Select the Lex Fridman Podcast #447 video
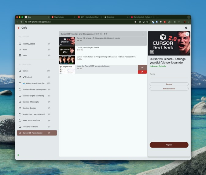The width and height of the screenshot is (206, 175). 103,60
